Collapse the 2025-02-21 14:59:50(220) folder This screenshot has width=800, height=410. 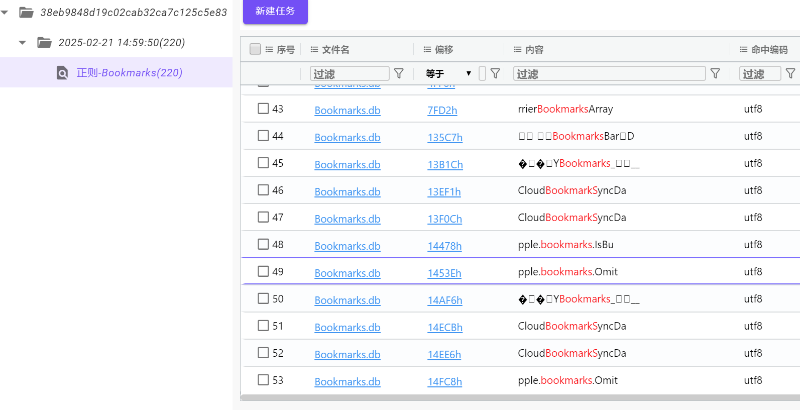(x=23, y=43)
